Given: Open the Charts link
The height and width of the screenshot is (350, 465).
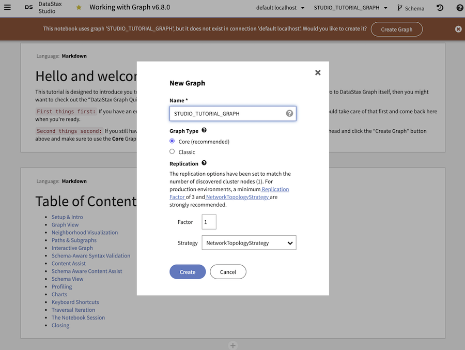Looking at the screenshot, I should click(59, 294).
